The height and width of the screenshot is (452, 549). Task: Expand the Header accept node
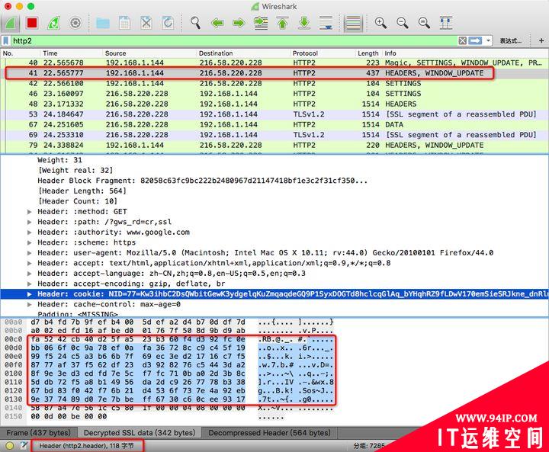(30, 263)
